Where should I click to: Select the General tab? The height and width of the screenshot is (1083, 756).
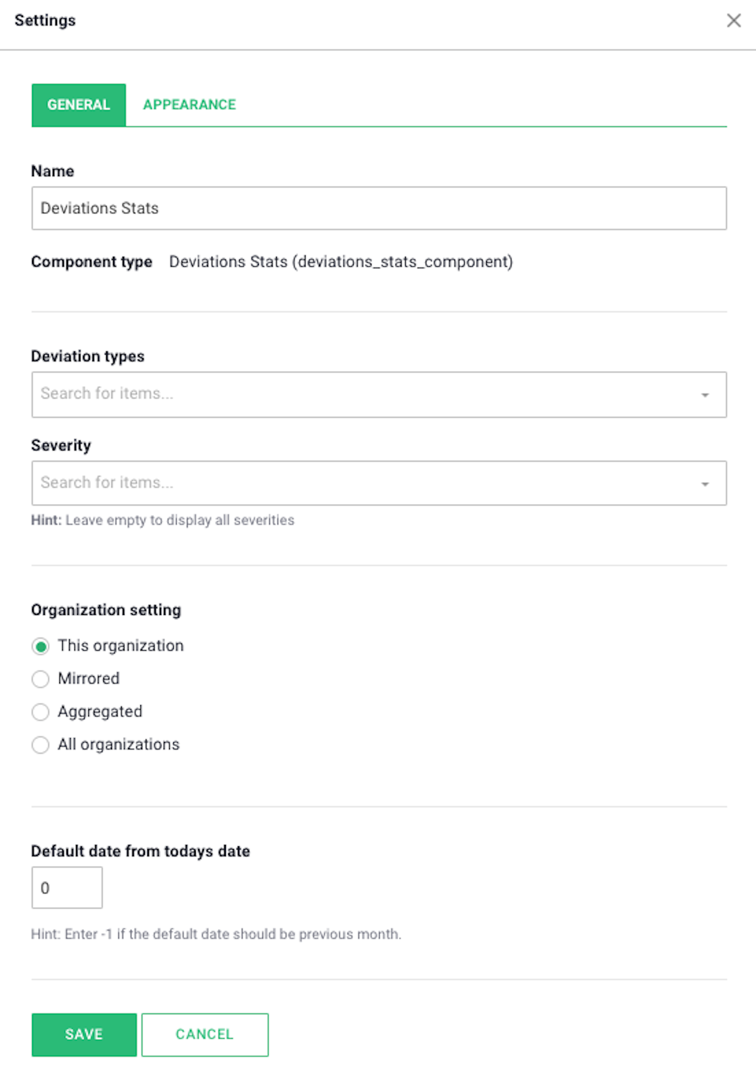pyautogui.click(x=79, y=105)
